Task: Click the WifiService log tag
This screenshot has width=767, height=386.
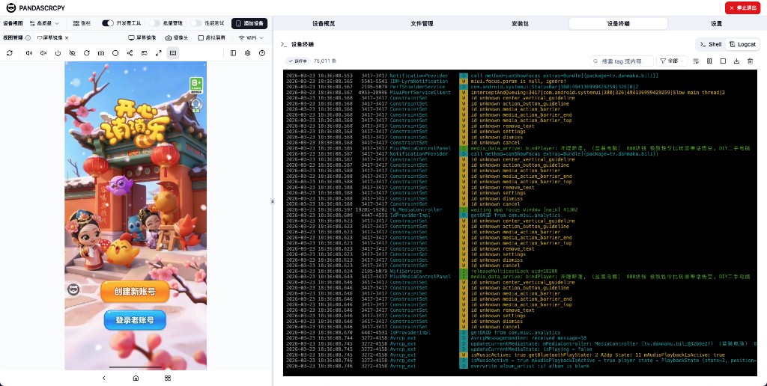Action: 406,272
